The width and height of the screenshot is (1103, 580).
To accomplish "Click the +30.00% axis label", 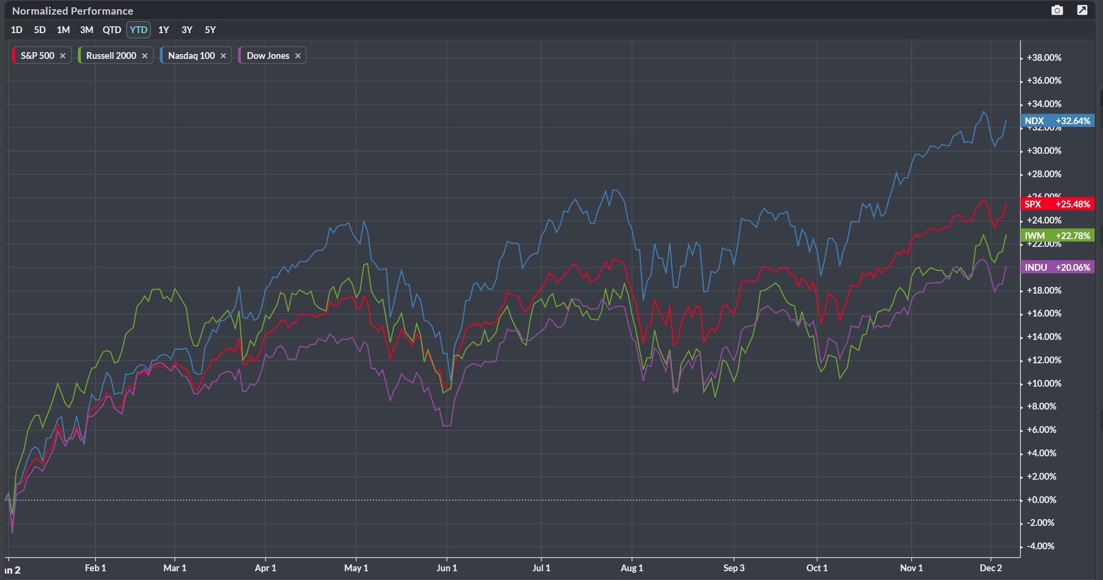I will [1044, 150].
